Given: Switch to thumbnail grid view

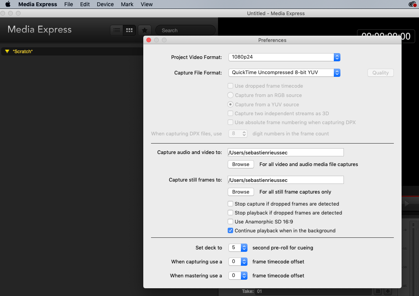Looking at the screenshot, I should (x=129, y=30).
